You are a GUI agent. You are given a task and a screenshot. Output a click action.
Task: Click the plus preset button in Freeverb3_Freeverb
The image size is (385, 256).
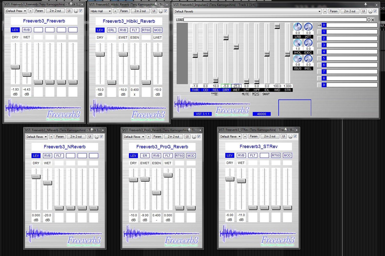coord(31,11)
